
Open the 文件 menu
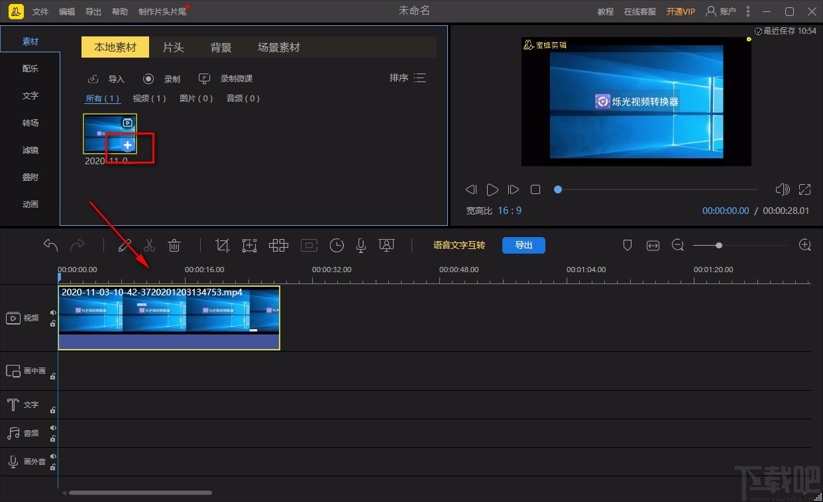click(40, 12)
